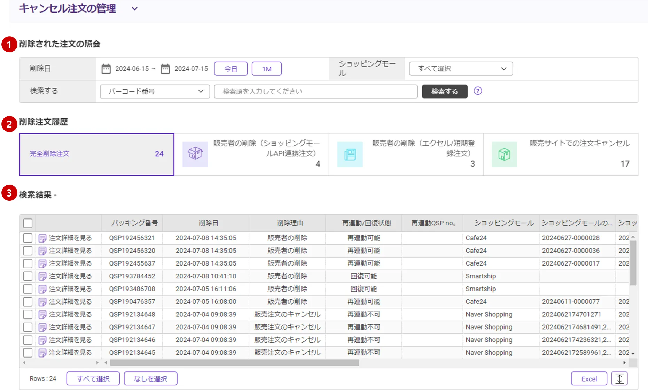Click the row height expand icon beside Excel
Viewport: 648px width, 392px height.
[619, 378]
